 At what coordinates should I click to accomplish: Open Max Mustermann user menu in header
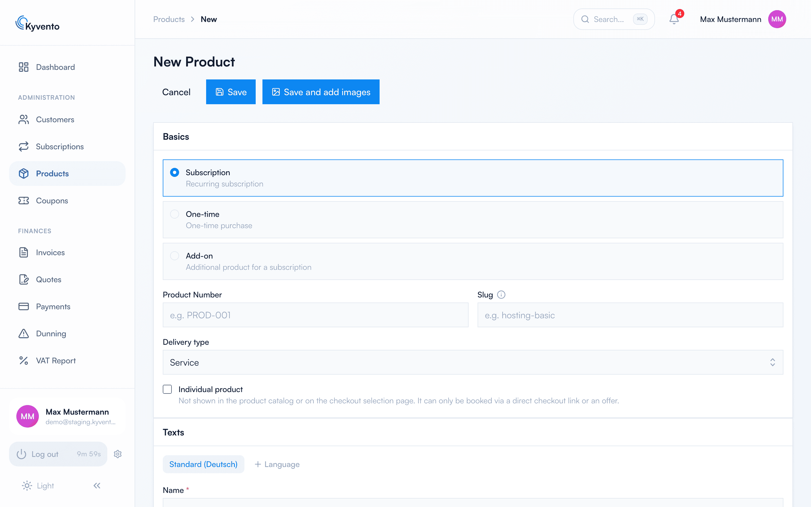pyautogui.click(x=743, y=19)
